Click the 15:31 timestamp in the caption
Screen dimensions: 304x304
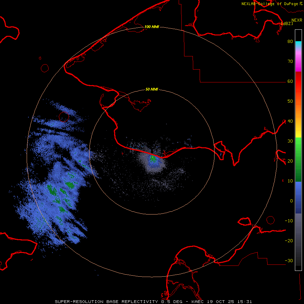tap(245, 302)
